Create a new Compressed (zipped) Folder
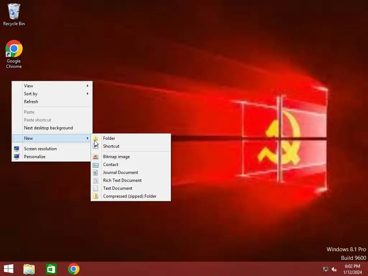368x276 pixels. [x=131, y=196]
